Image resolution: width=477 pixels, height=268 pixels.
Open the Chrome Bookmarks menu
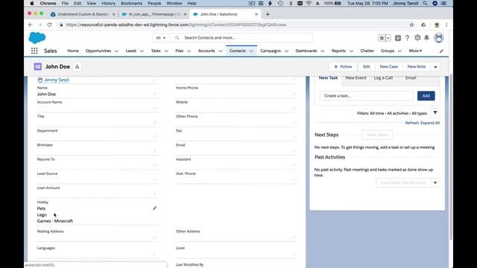(x=131, y=3)
